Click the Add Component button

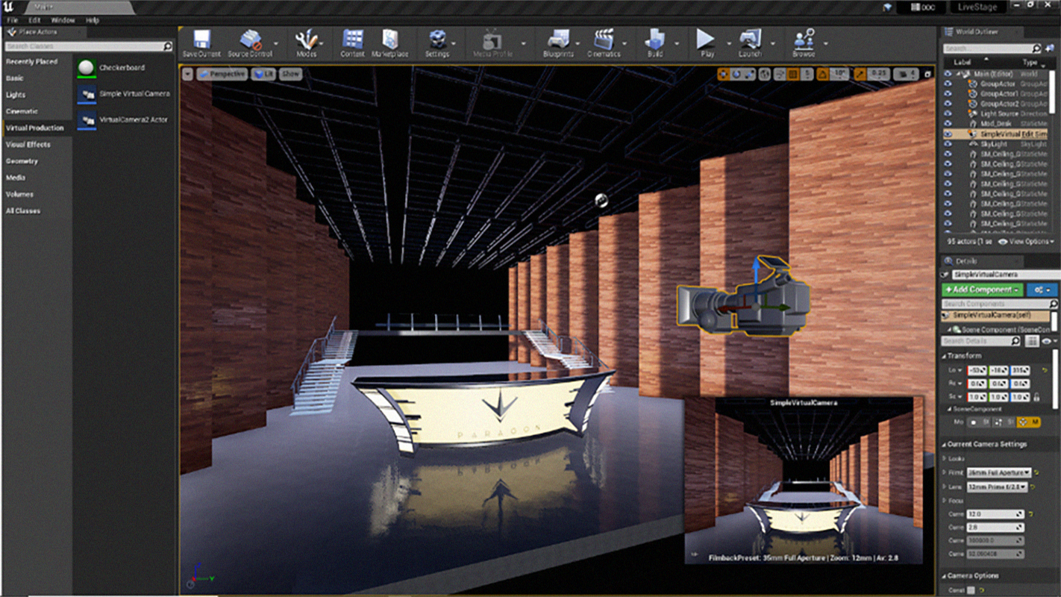(982, 290)
